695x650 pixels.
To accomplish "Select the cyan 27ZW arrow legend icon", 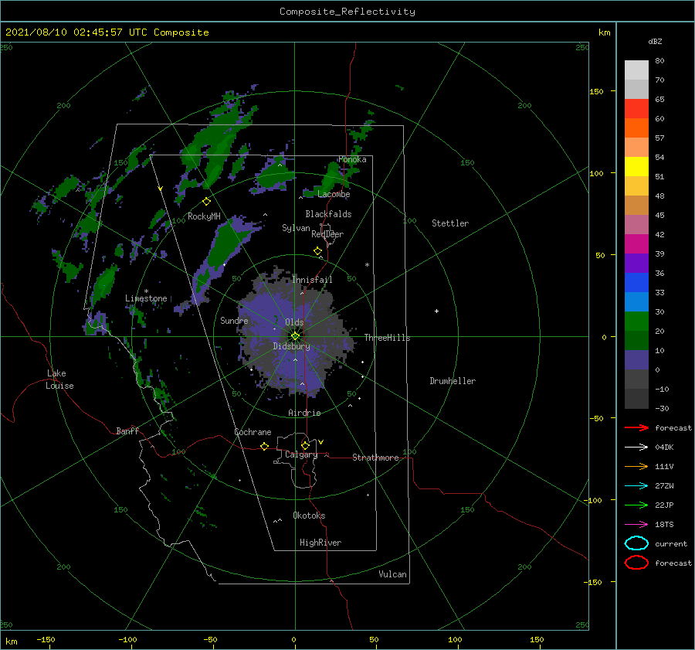I will tap(636, 486).
